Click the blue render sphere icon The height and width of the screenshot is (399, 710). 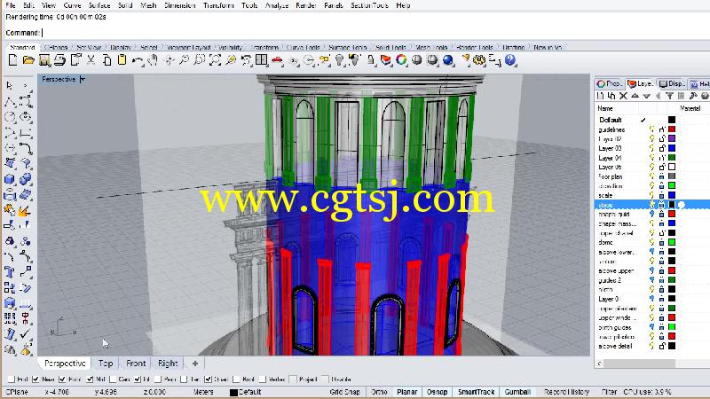[x=448, y=60]
